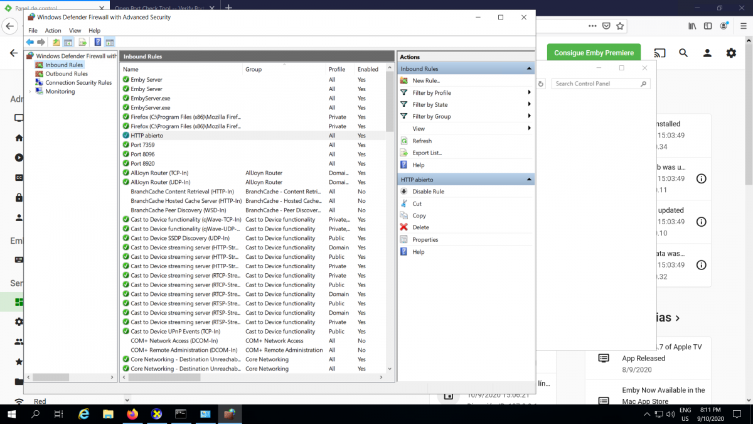This screenshot has width=753, height=424.
Task: Click the blue Back arrow in the firewall toolbar
Action: 29,42
